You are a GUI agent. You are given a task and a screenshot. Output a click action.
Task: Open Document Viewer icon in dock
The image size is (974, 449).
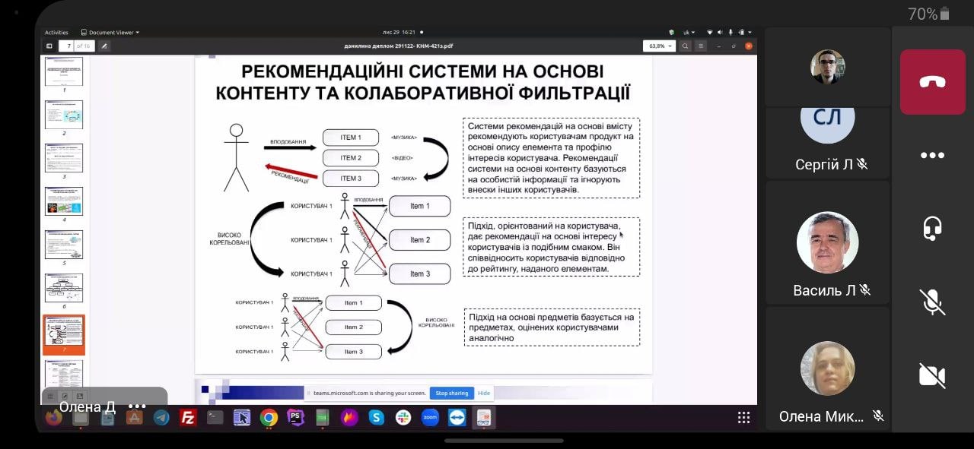tap(484, 417)
